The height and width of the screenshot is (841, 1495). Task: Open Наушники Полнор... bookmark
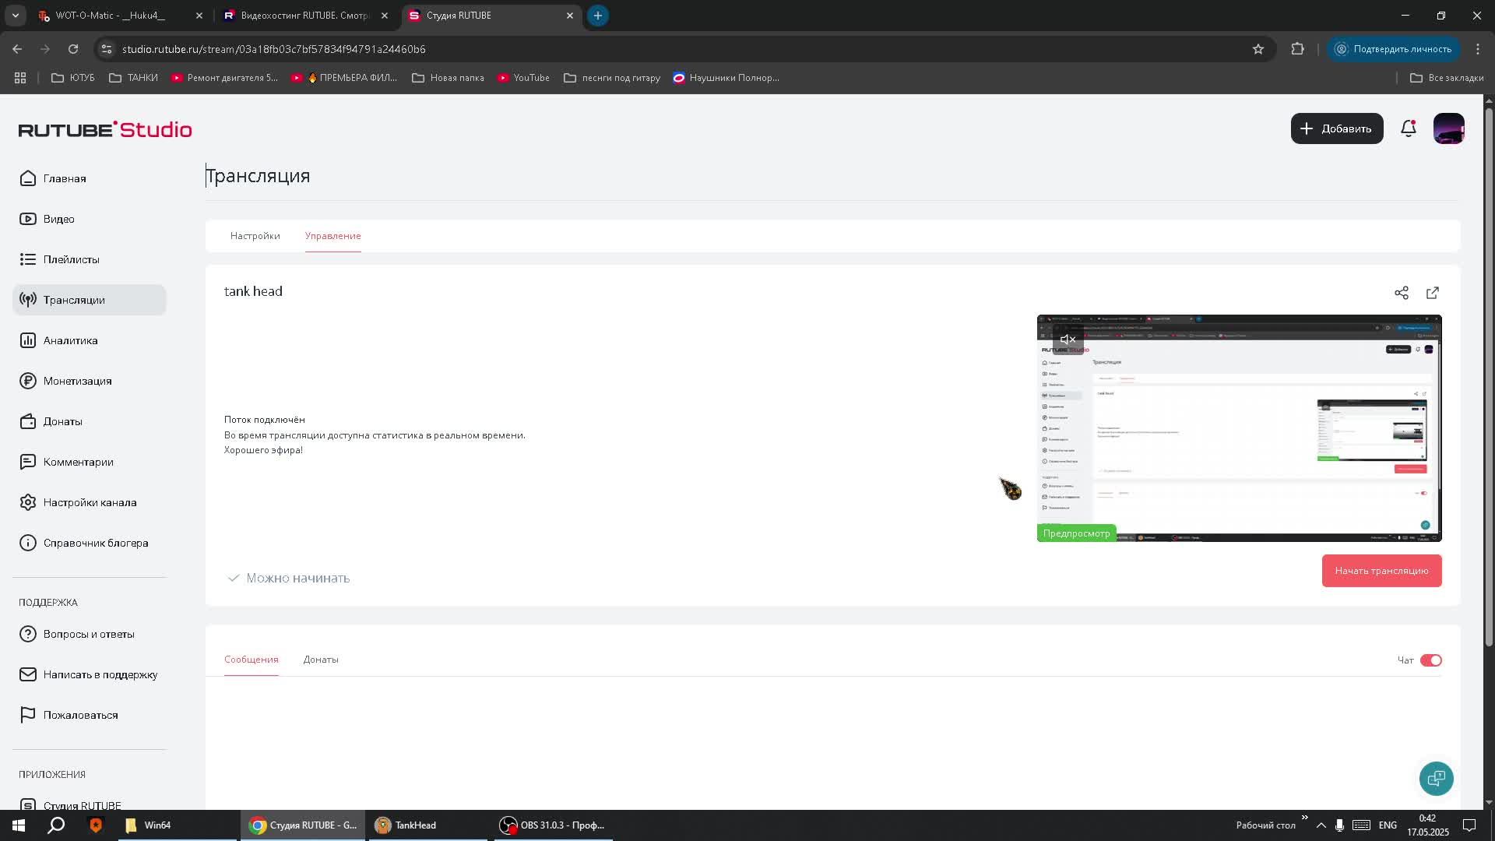point(726,78)
